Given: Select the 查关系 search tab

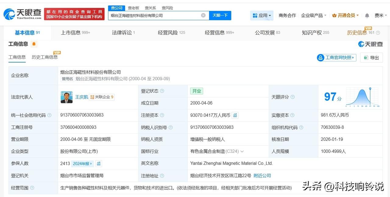Looking at the screenshot, I should [151, 8].
